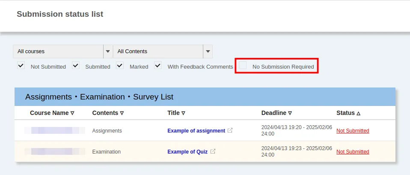Uncheck the Submitted filter checkbox
Image resolution: width=410 pixels, height=175 pixels.
tap(76, 66)
